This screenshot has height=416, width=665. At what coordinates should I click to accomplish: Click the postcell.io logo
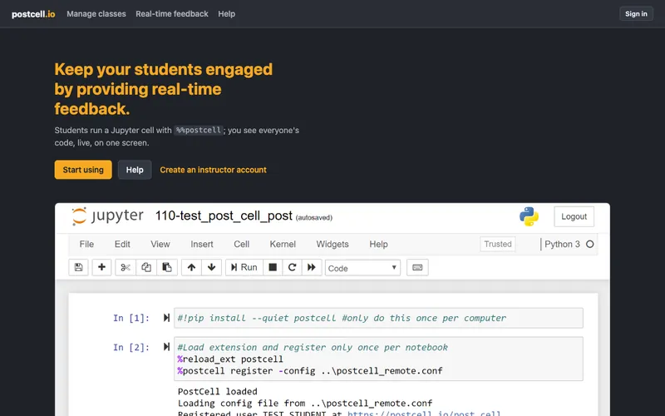33,14
